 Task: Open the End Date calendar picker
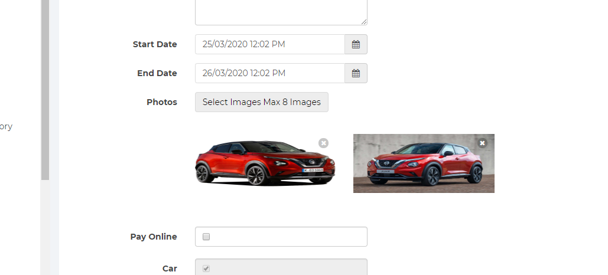tap(356, 73)
